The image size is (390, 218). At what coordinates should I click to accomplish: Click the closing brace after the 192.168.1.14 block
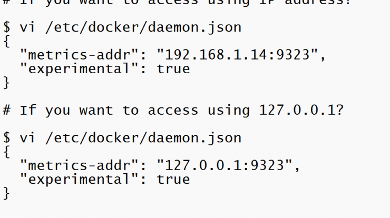(x=7, y=83)
